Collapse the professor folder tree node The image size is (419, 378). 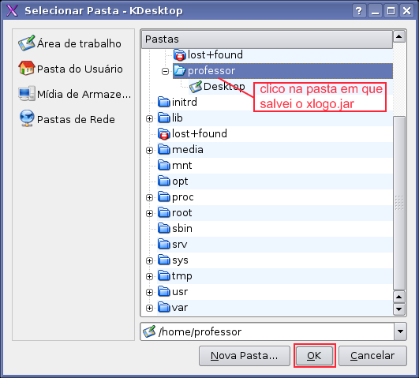coord(166,71)
